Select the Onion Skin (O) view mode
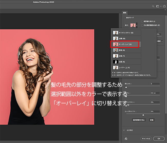This screenshot has height=143, width=167. pos(126,33)
